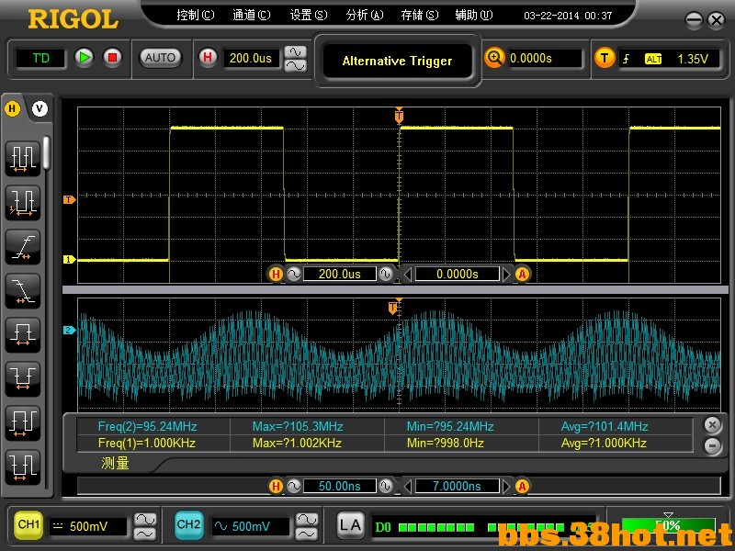
Task: Close the measurement results panel
Action: point(713,425)
